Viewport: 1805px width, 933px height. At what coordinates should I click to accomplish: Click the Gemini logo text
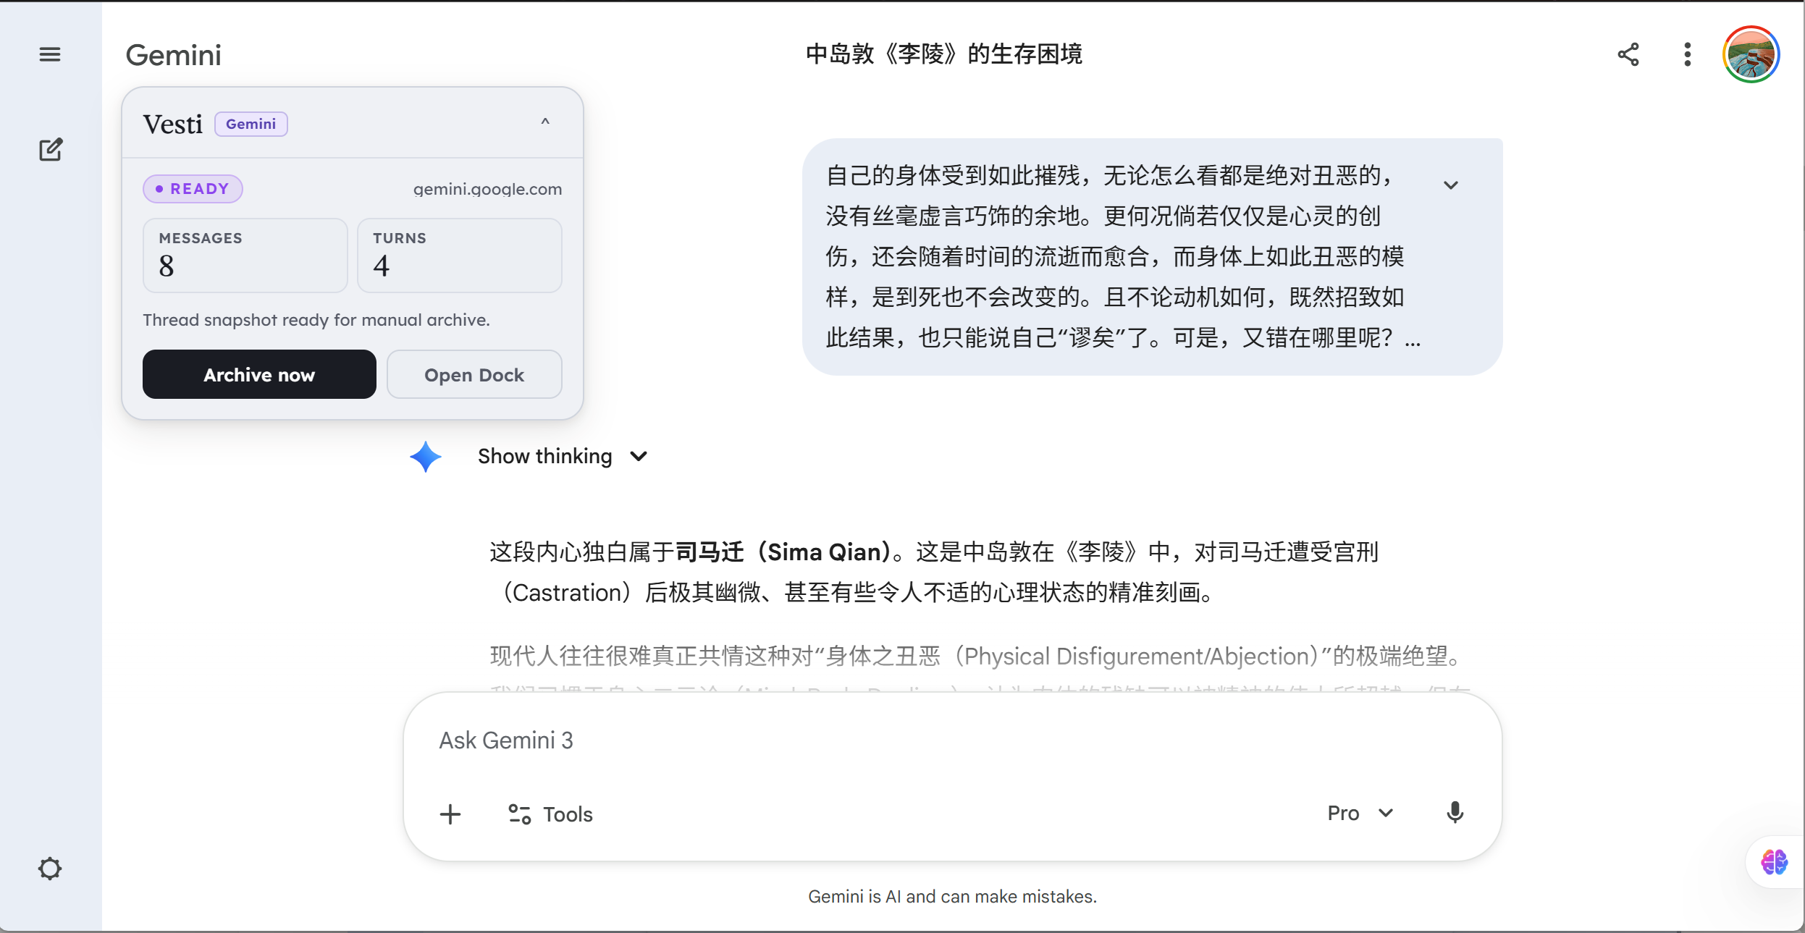174,55
